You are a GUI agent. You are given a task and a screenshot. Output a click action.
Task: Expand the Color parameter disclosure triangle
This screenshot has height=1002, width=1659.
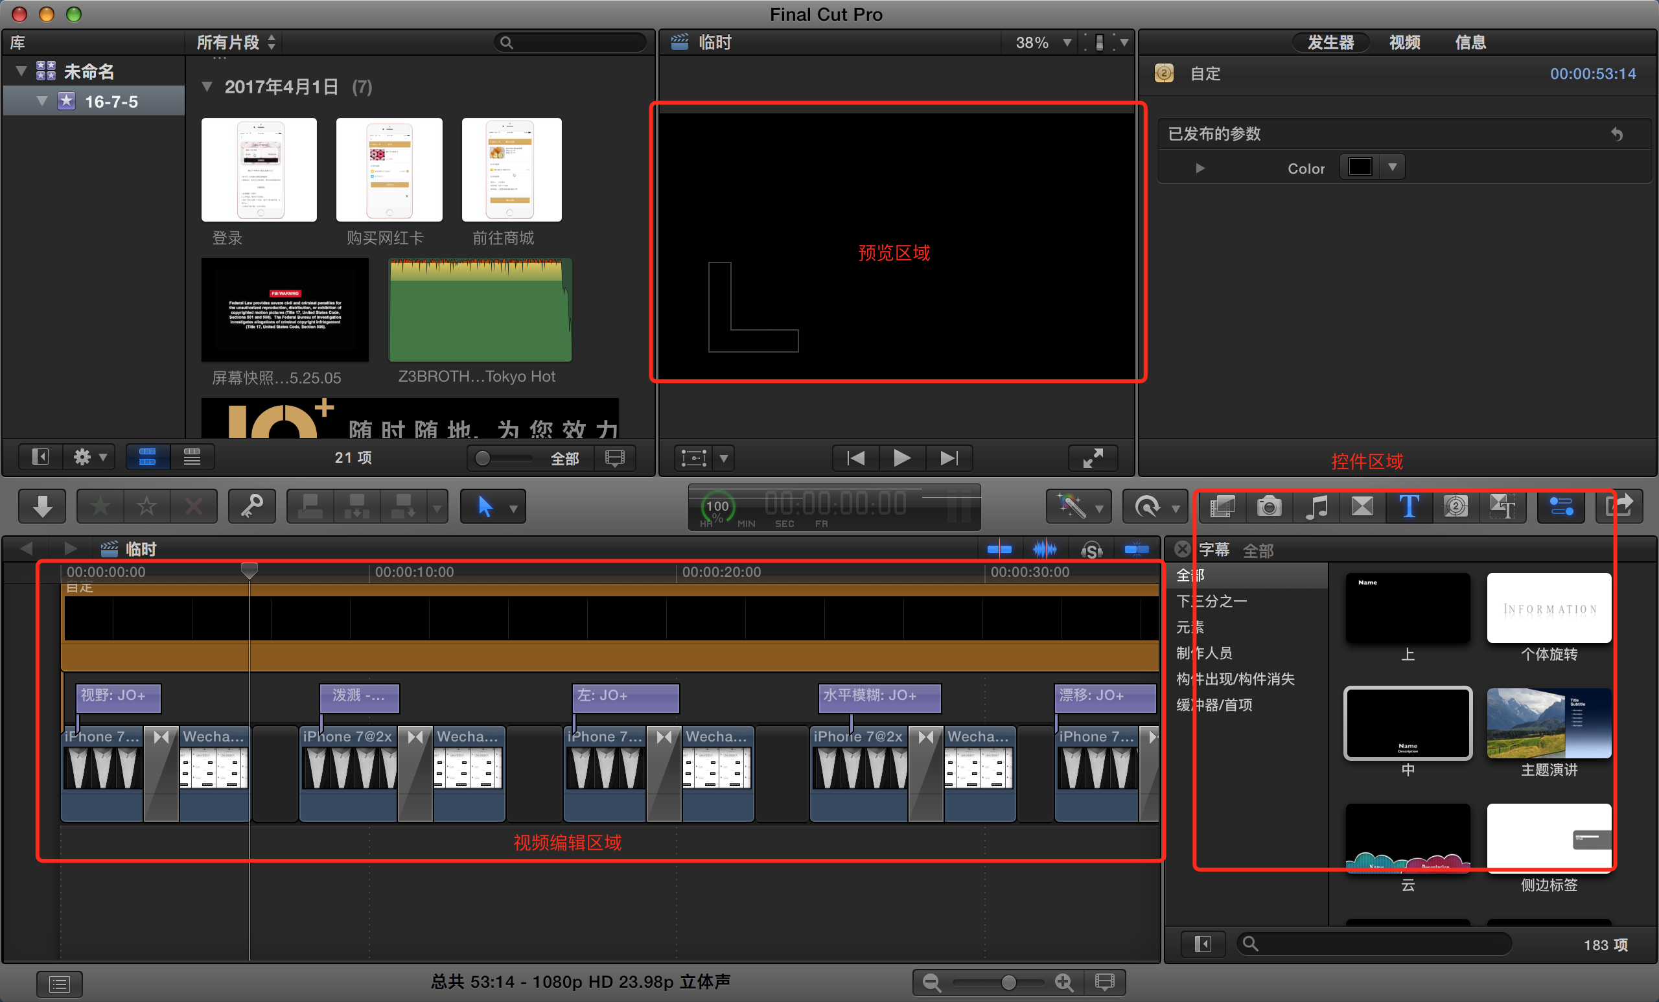(x=1200, y=168)
